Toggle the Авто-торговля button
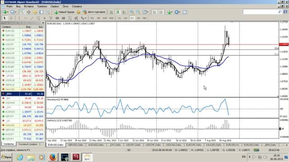The image size is (289, 162). pyautogui.click(x=94, y=12)
